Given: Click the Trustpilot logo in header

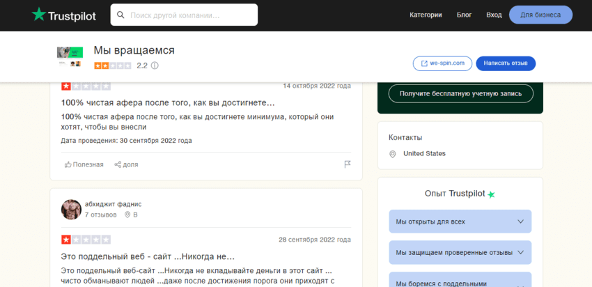Looking at the screenshot, I should [65, 15].
